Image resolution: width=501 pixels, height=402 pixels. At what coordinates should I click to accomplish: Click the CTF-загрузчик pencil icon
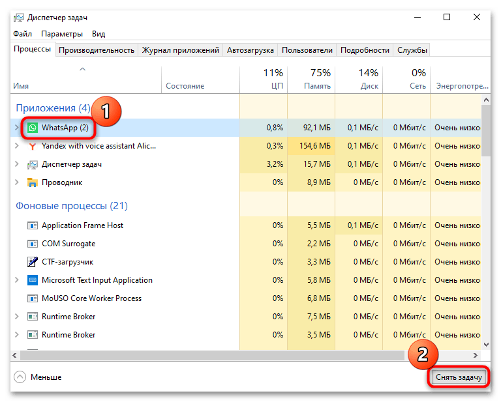32,262
